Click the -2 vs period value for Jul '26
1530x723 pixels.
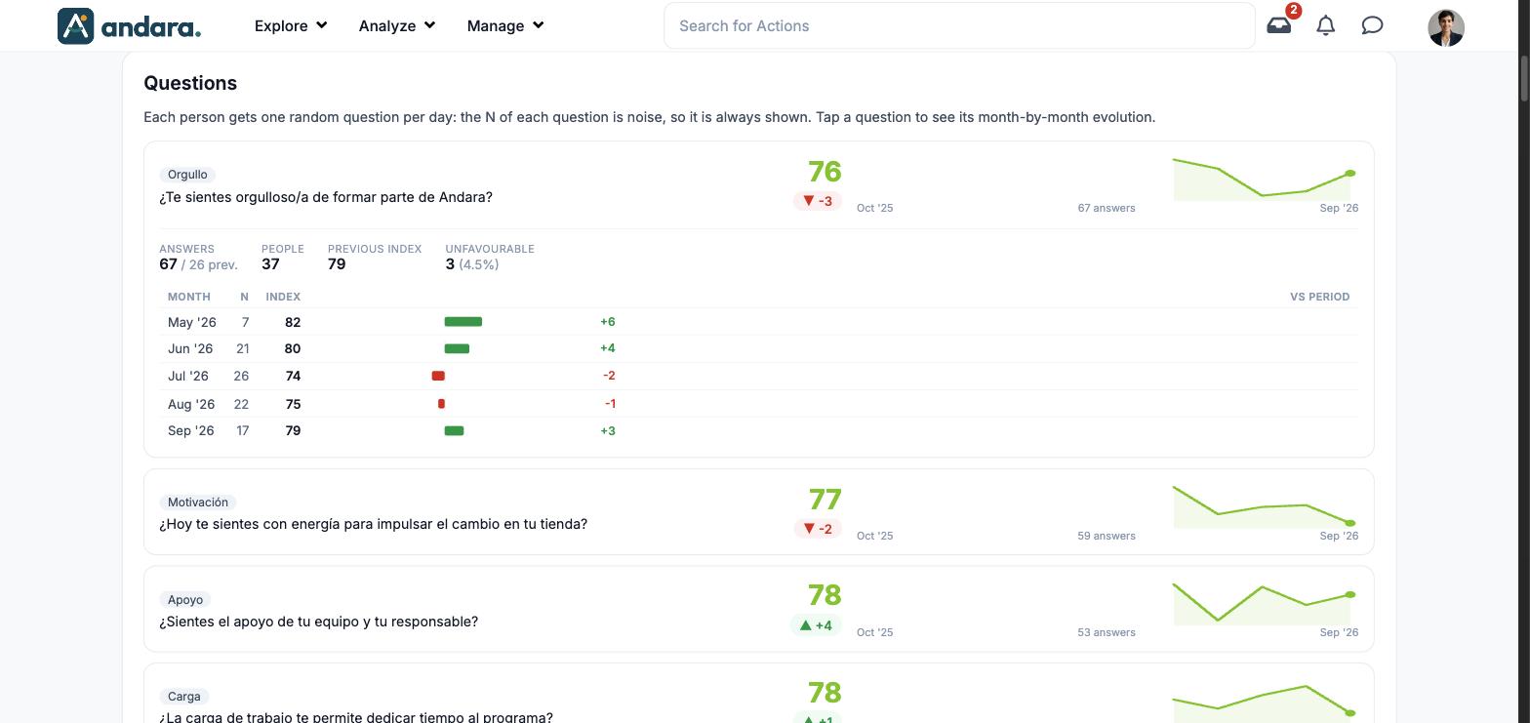(609, 376)
